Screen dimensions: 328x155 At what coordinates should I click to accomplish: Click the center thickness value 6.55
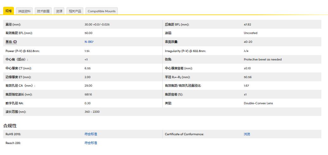(88, 68)
